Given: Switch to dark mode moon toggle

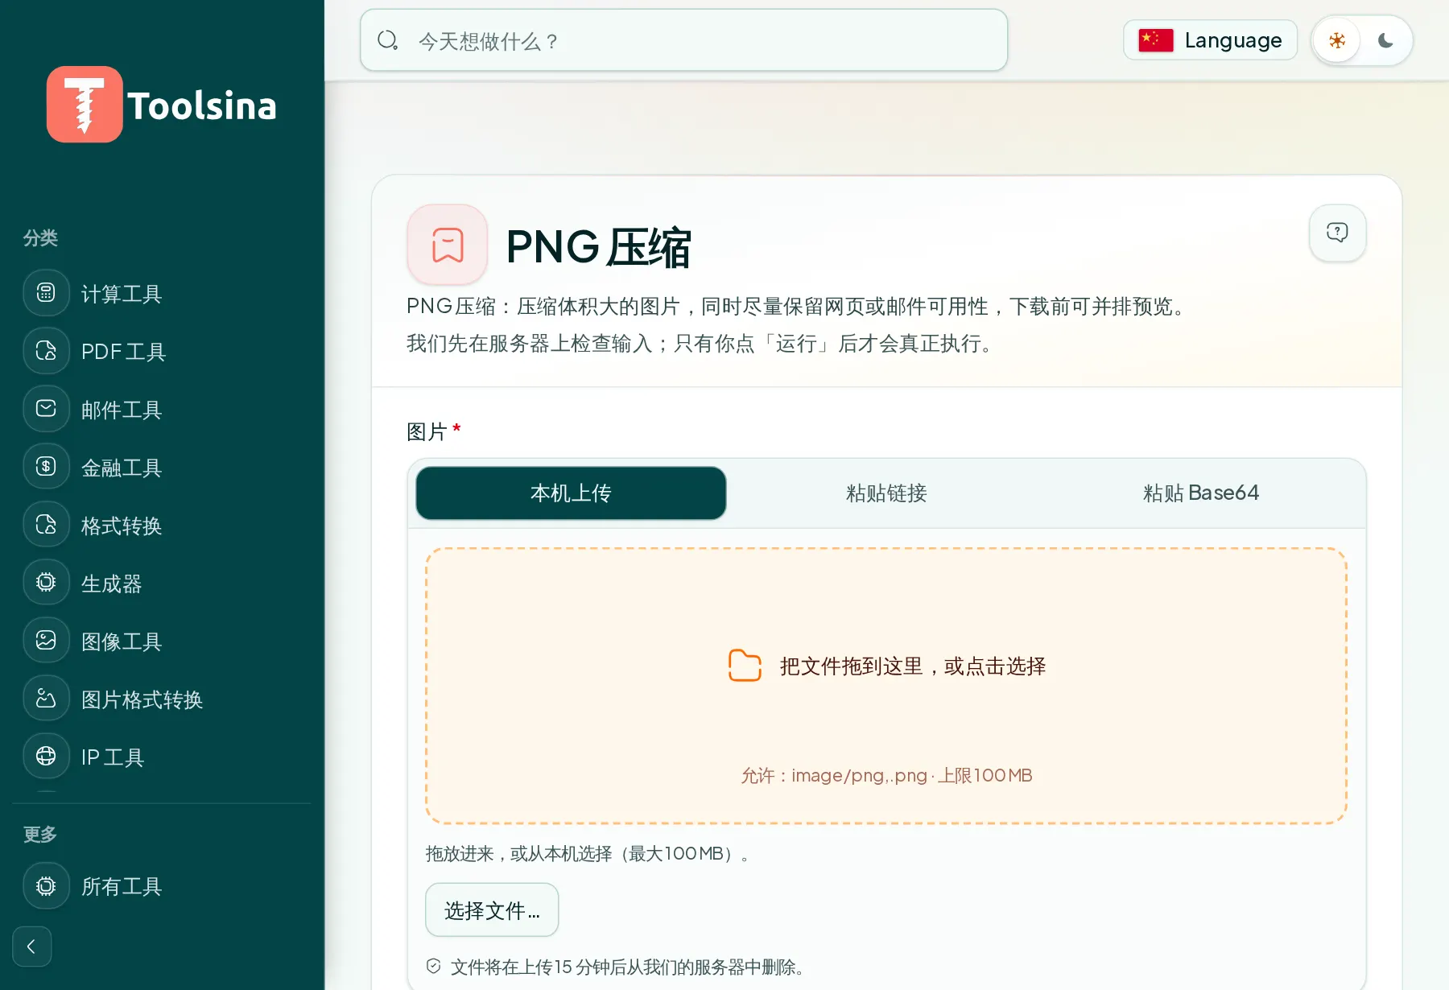Looking at the screenshot, I should 1385,40.
